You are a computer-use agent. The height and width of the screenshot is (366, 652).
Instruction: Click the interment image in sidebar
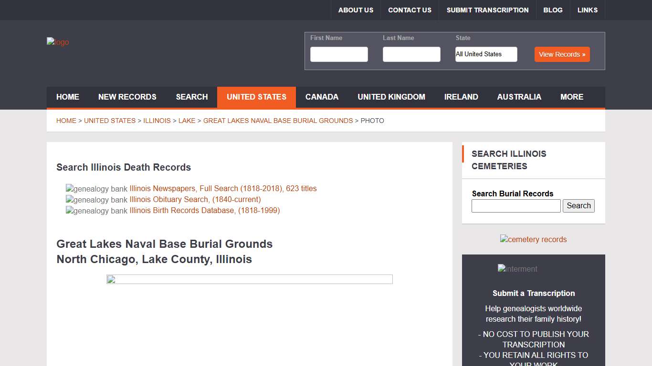[x=517, y=269]
